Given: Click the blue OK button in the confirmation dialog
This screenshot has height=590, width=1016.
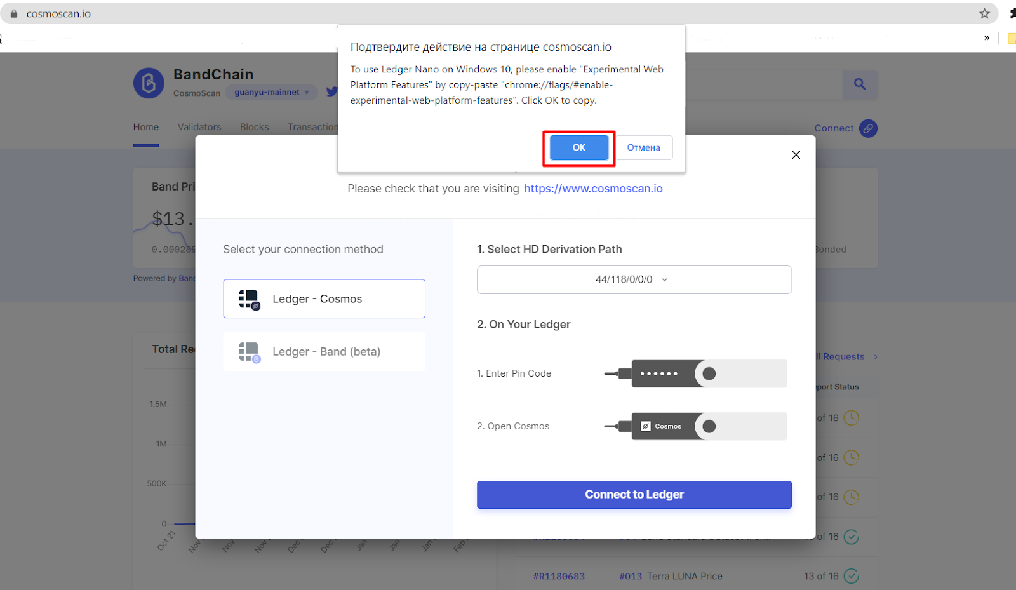Looking at the screenshot, I should [x=578, y=147].
